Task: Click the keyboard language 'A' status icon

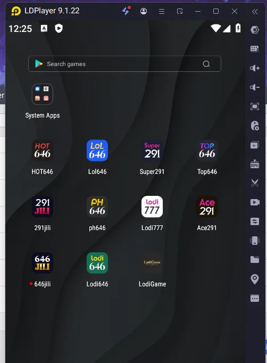Action: point(44,28)
